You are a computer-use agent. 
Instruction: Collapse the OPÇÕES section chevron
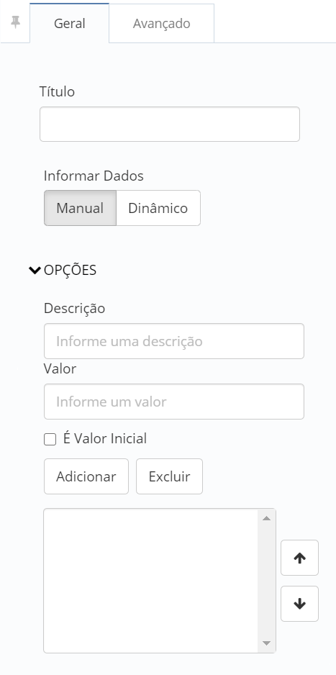tap(35, 271)
